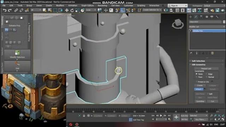Switch to Create command panel tab
The width and height of the screenshot is (226, 127).
[191, 17]
